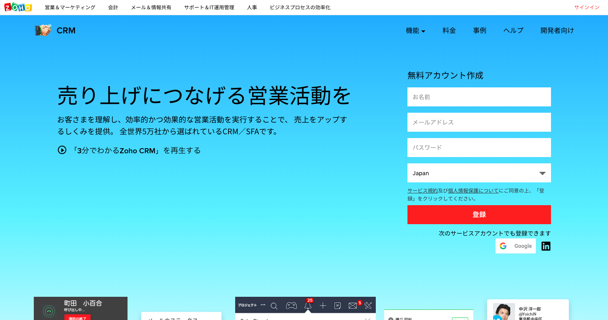Screen dimensions: 608x320
Task: Click the gamepad icon in CRM preview
Action: pos(291,306)
